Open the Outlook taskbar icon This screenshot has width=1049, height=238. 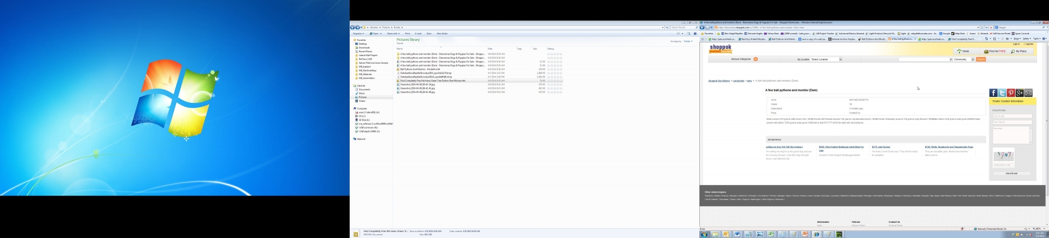click(726, 235)
